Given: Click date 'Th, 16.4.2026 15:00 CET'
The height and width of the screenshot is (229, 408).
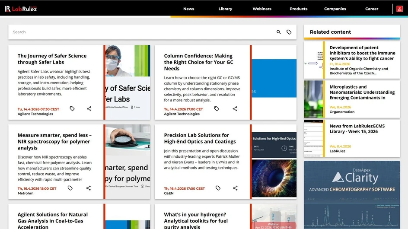Looking at the screenshot, I should [37, 189].
